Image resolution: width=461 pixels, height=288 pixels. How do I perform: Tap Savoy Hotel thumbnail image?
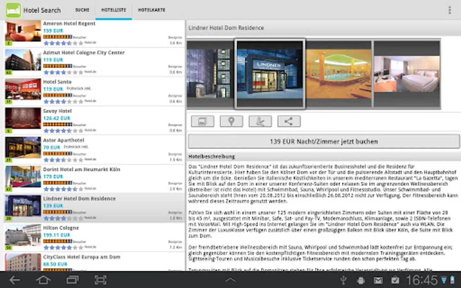(x=23, y=118)
